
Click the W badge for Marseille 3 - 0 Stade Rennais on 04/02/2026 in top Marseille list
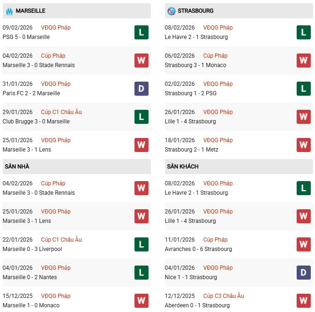pos(141,61)
